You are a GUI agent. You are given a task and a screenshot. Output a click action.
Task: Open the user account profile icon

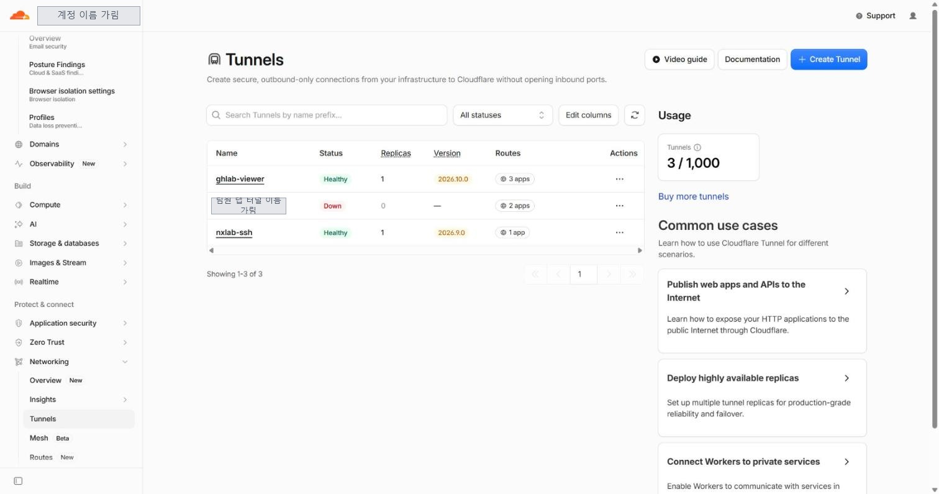coord(913,16)
